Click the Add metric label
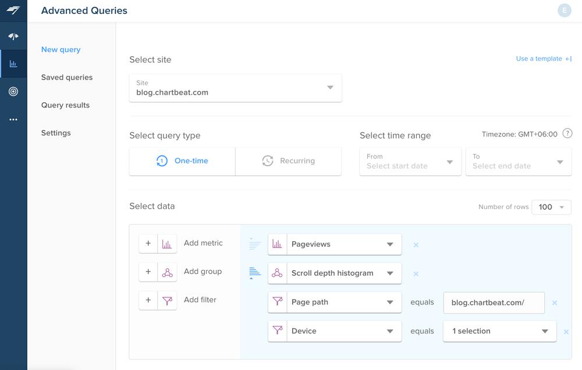Image resolution: width=582 pixels, height=370 pixels. [x=203, y=243]
